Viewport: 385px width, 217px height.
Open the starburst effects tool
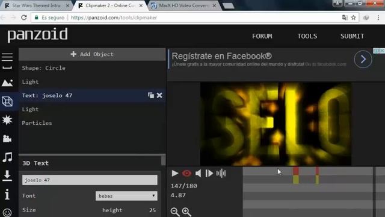tap(7, 120)
